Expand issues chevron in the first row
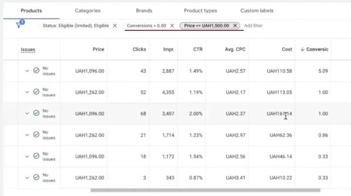Screen dimensions: 351x196 click(x=27, y=71)
